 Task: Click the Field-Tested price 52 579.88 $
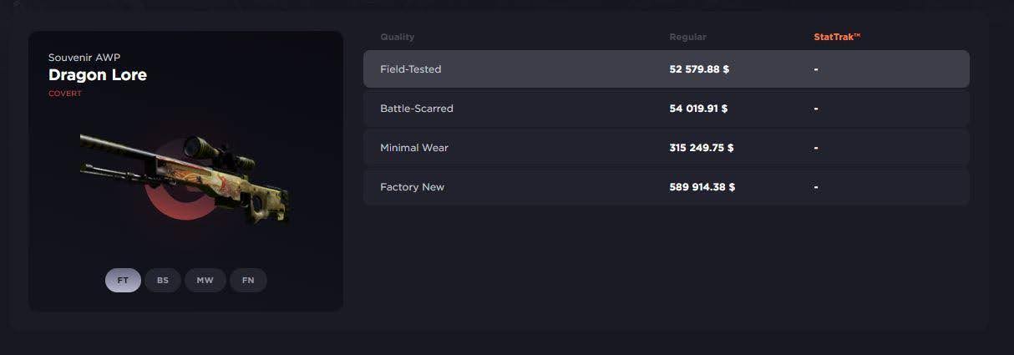pyautogui.click(x=699, y=69)
